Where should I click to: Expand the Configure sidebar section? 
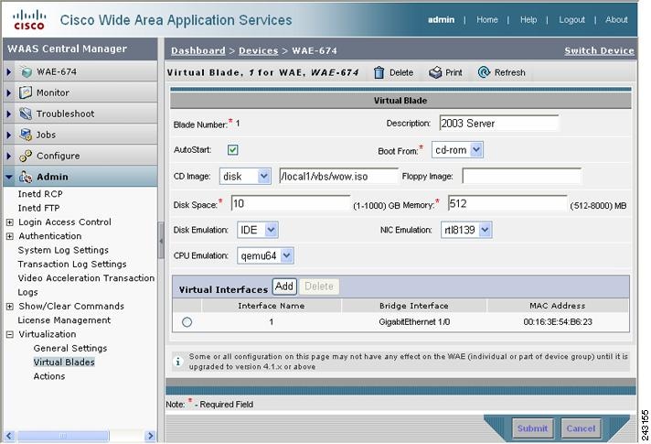click(9, 156)
